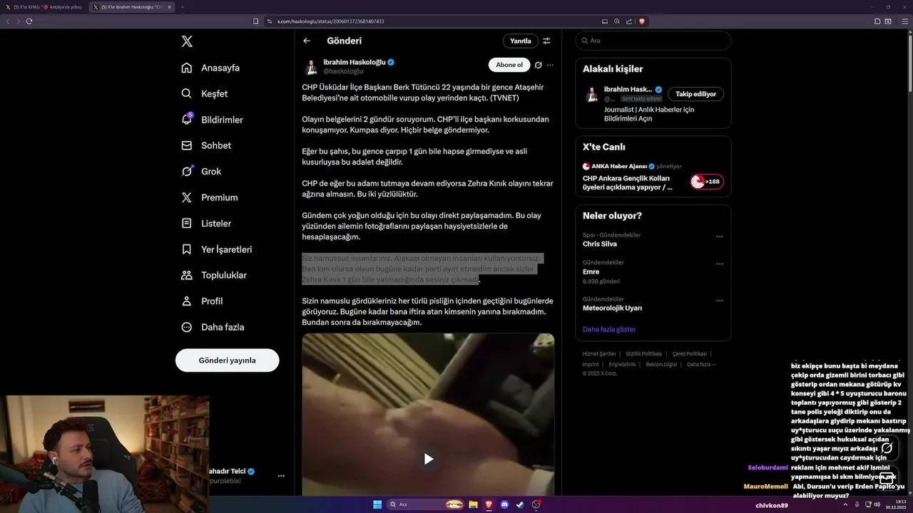Click the Gönderi yayınla button
This screenshot has width=913, height=513.
[227, 360]
